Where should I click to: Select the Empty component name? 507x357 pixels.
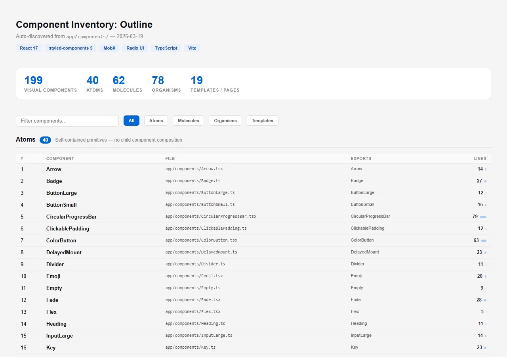point(54,288)
